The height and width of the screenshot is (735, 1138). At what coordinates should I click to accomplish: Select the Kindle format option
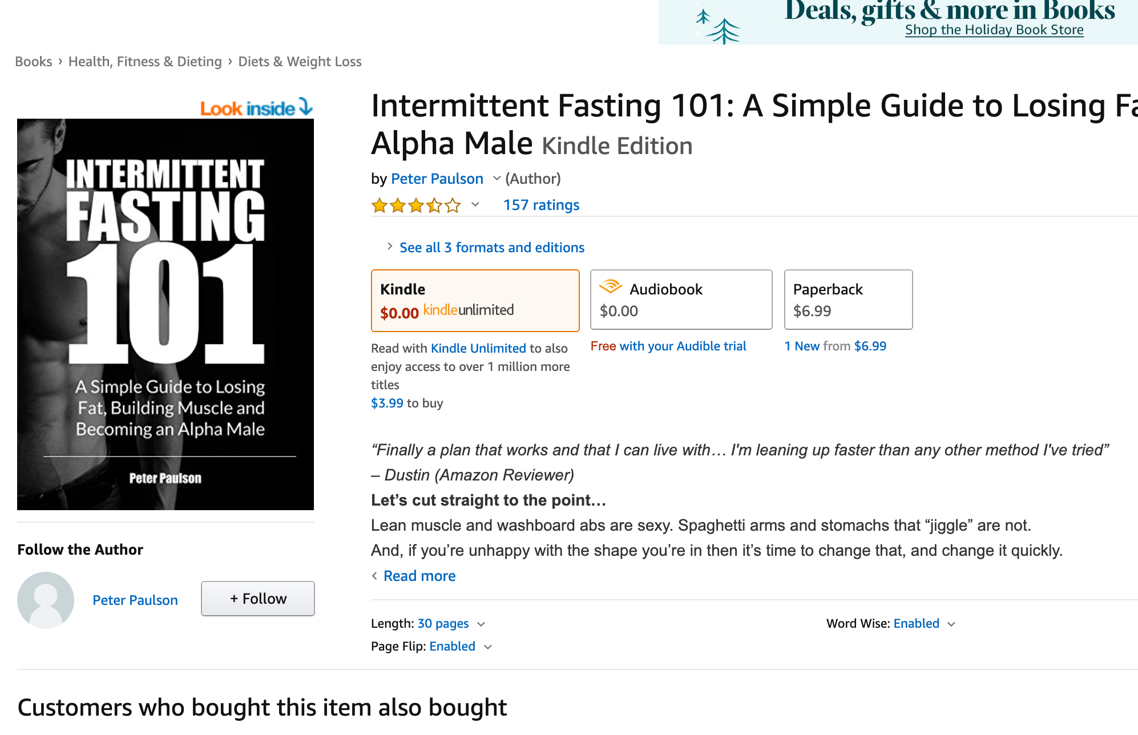475,301
